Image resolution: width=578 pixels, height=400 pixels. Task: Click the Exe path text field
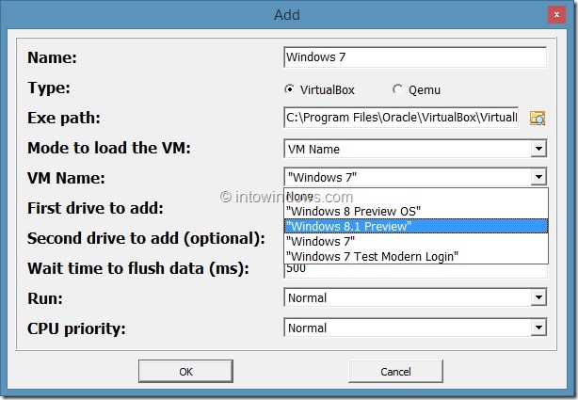pos(401,118)
